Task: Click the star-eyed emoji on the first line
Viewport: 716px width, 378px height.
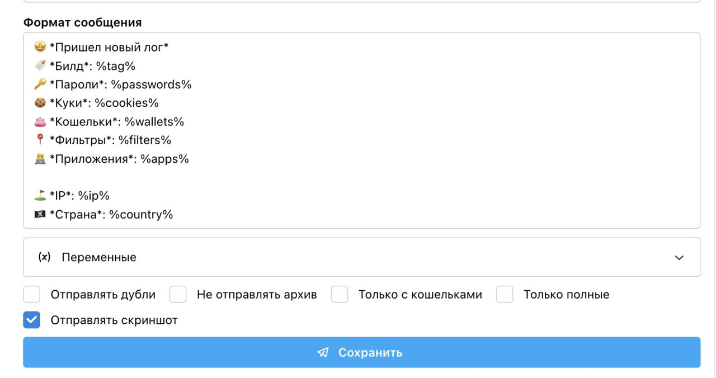Action: tap(40, 48)
